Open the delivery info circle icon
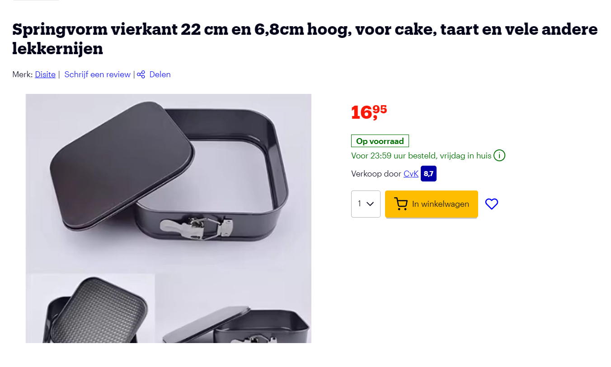This screenshot has height=367, width=611. (x=499, y=156)
